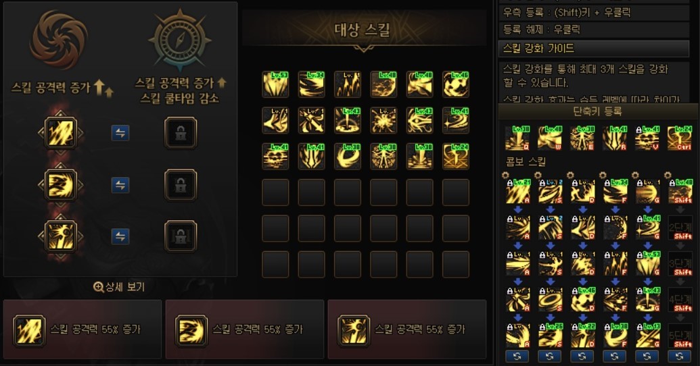The width and height of the screenshot is (700, 366).
Task: Click refresh button under Shift combo column
Action: tap(680, 356)
